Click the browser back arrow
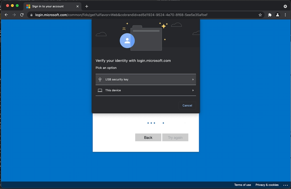The width and height of the screenshot is (291, 189). tap(7, 15)
